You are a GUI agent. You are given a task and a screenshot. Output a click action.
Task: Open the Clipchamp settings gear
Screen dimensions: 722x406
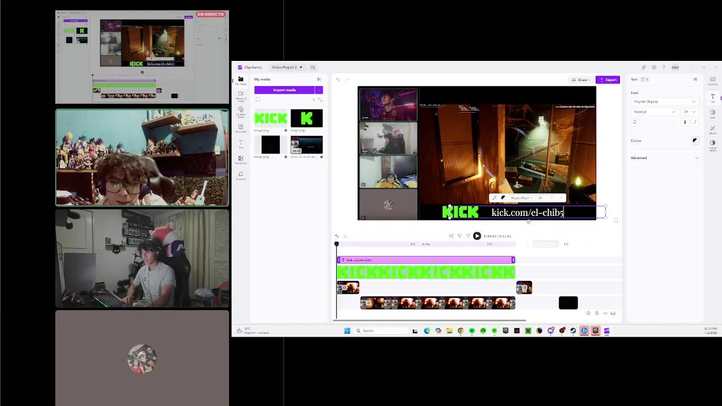click(654, 67)
